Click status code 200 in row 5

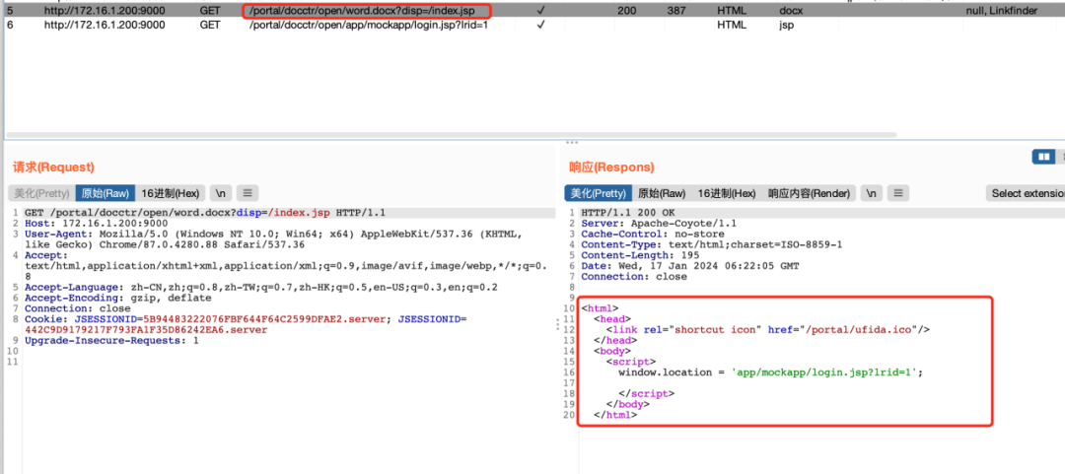[627, 12]
